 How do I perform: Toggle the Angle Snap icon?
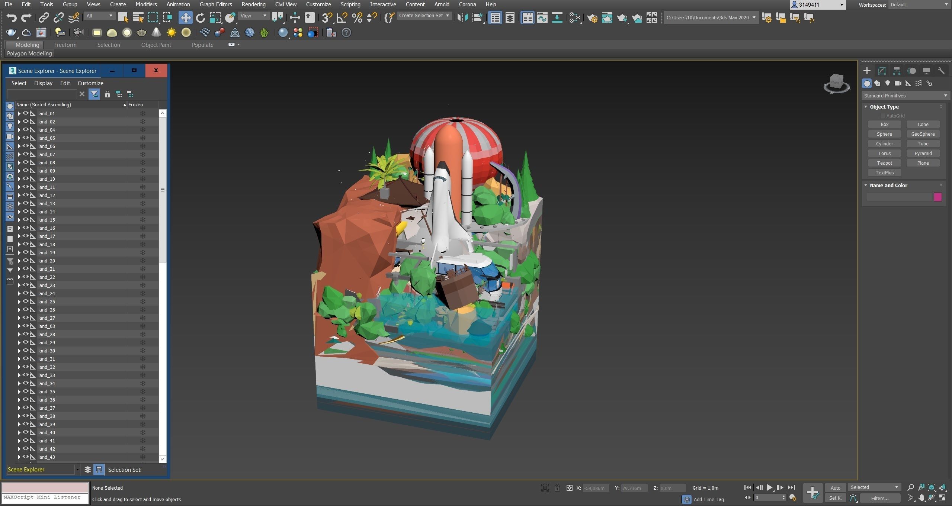pos(342,17)
